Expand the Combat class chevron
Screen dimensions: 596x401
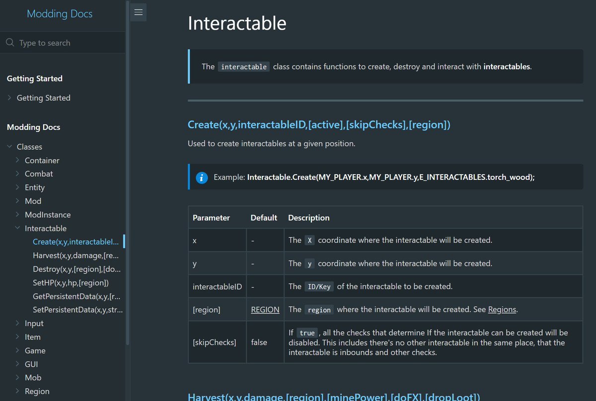(18, 173)
